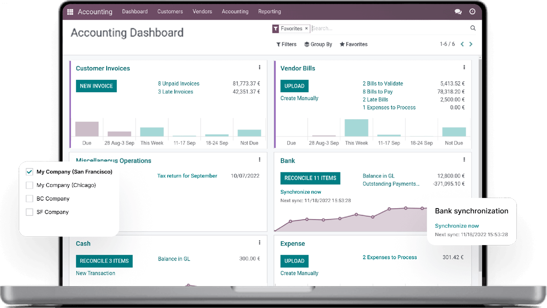Expand the Filters dropdown
547x308 pixels.
286,44
